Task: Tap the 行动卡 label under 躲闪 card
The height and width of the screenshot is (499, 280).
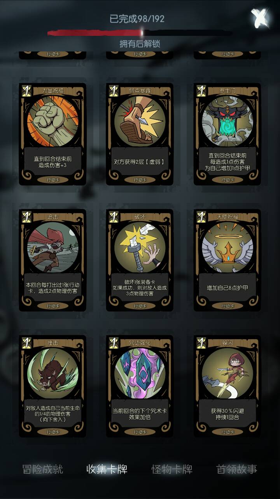Action: tap(227, 432)
